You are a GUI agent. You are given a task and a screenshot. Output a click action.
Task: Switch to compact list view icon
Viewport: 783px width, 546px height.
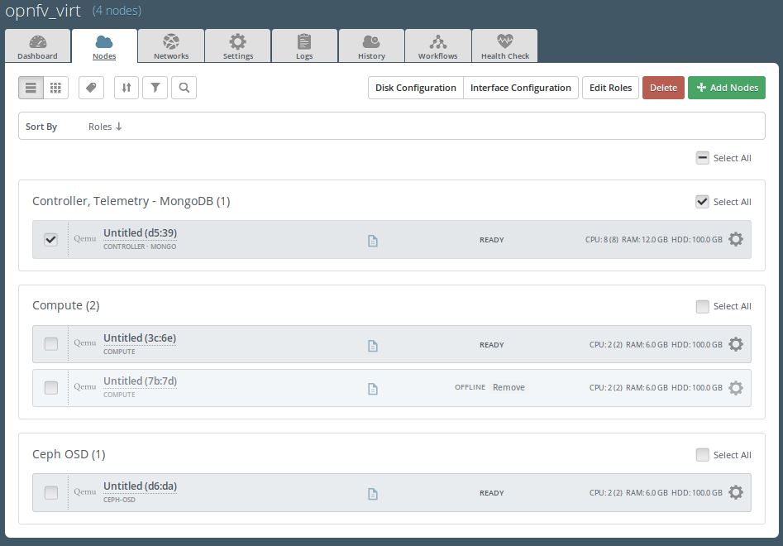[31, 88]
